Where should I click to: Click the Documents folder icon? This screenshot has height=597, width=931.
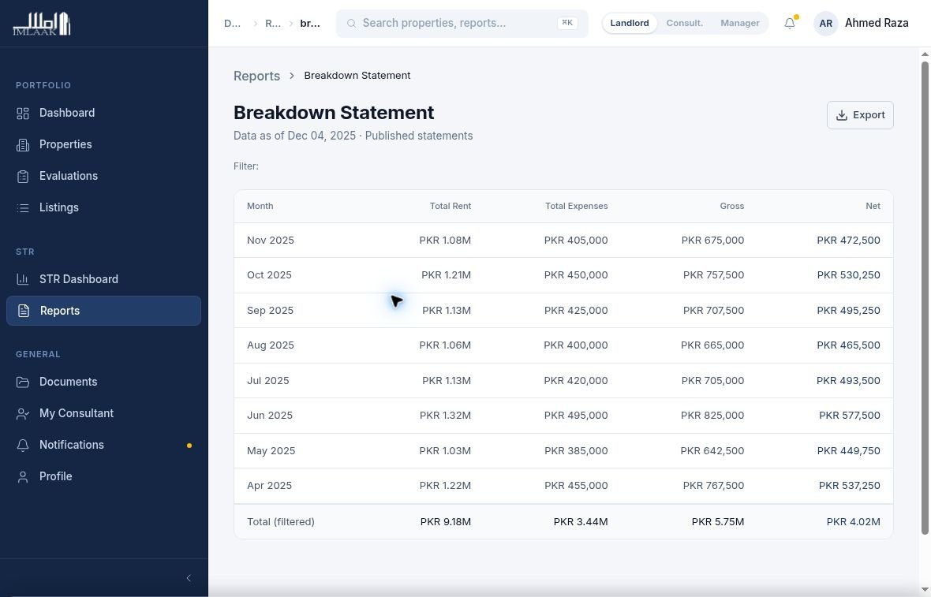click(23, 382)
